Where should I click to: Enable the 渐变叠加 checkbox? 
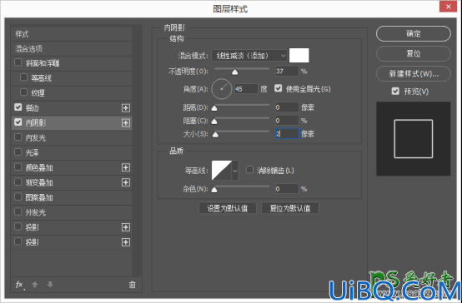coord(18,181)
